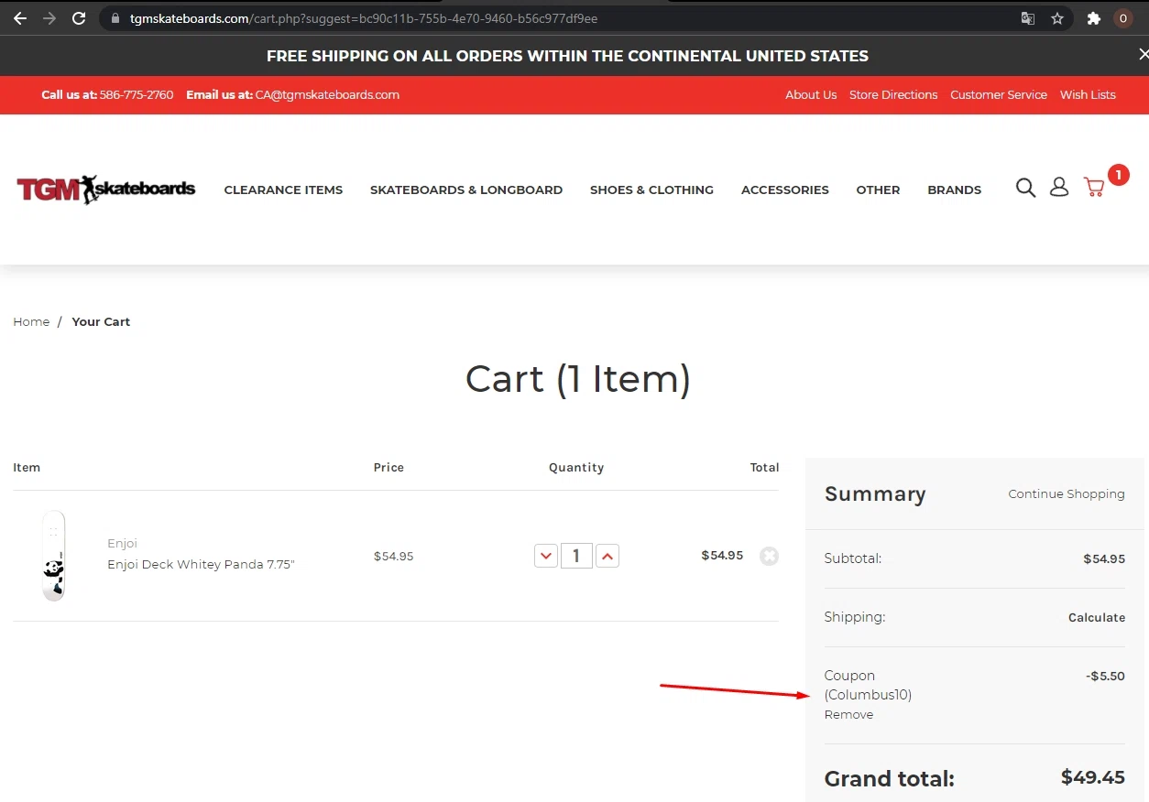The height and width of the screenshot is (802, 1149).
Task: Open the translate page icon
Action: tap(1028, 18)
